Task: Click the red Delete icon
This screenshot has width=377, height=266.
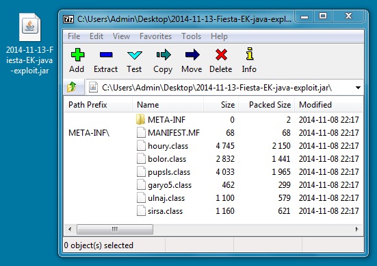Action: [221, 55]
